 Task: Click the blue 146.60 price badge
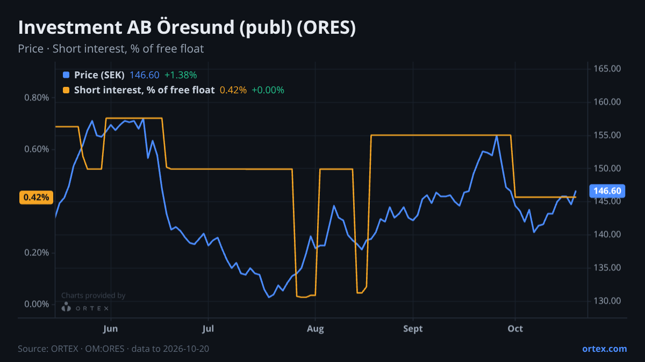(x=608, y=190)
